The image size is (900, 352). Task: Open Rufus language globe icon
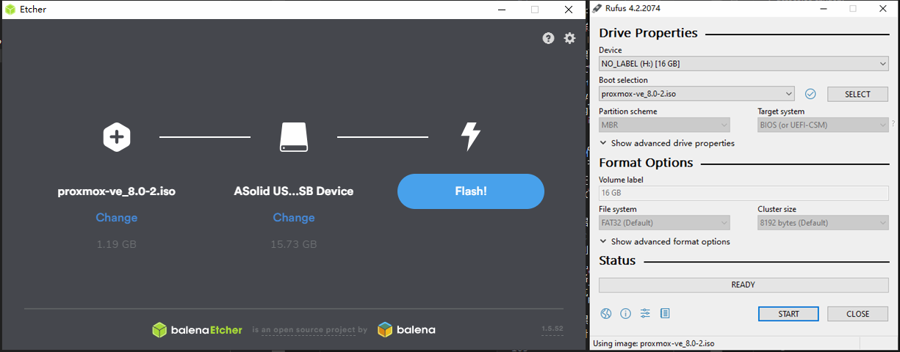606,314
